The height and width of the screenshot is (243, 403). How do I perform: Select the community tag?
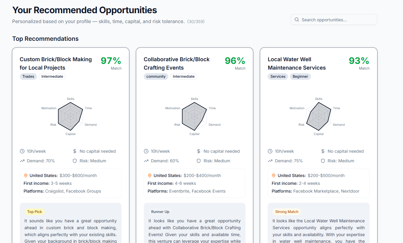click(156, 76)
